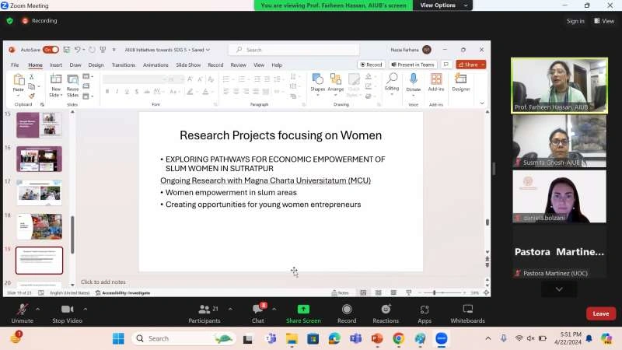622x350 pixels.
Task: Select slide 18 thumbnail in panel
Action: (39, 226)
